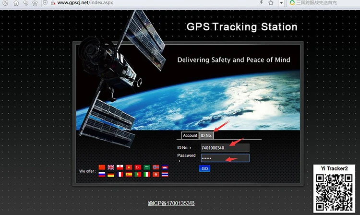Select German using the Germany flag
The height and width of the screenshot is (215, 360).
click(x=111, y=174)
